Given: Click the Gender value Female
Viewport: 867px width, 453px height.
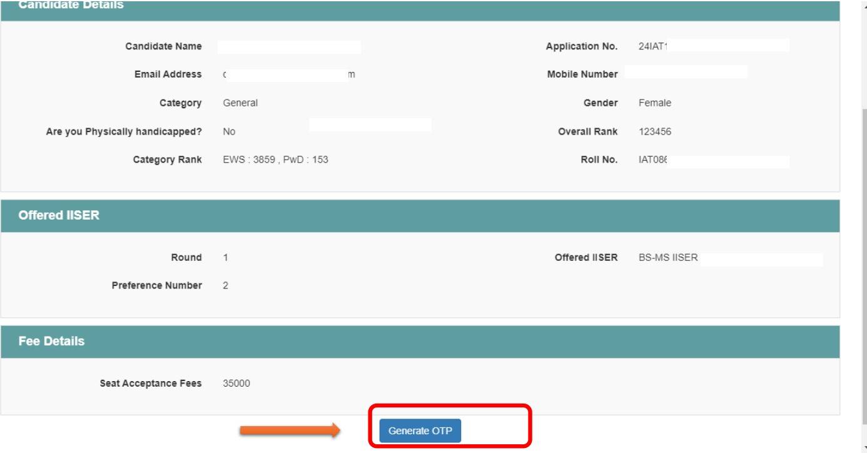Looking at the screenshot, I should coord(654,103).
